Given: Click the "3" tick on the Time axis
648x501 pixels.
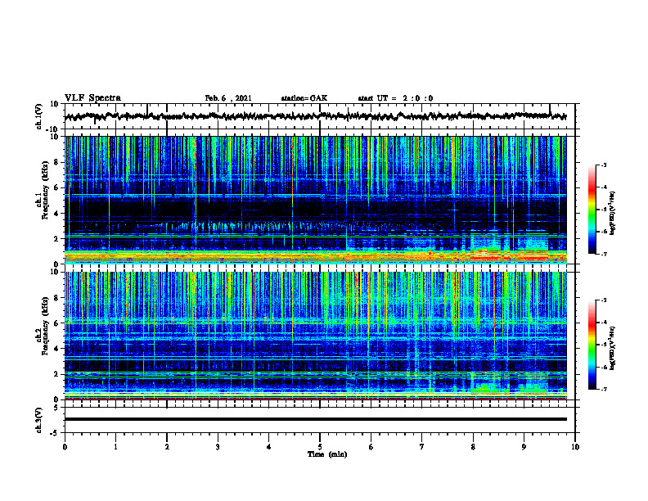Looking at the screenshot, I should click(x=218, y=447).
